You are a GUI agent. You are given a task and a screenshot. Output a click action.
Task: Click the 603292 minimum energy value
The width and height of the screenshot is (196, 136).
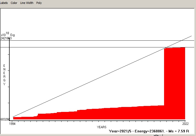pos(5,119)
